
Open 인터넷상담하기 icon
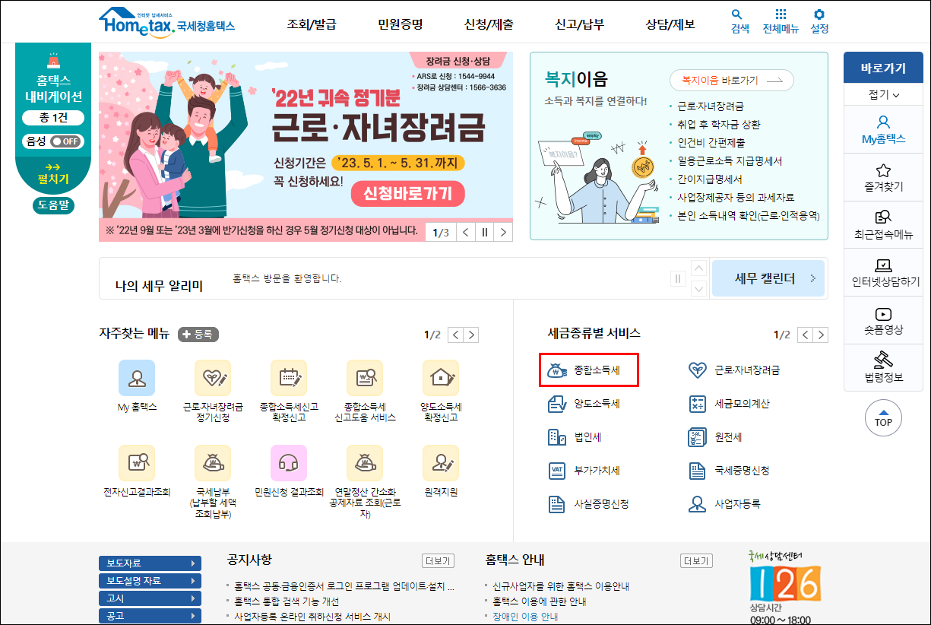point(883,273)
